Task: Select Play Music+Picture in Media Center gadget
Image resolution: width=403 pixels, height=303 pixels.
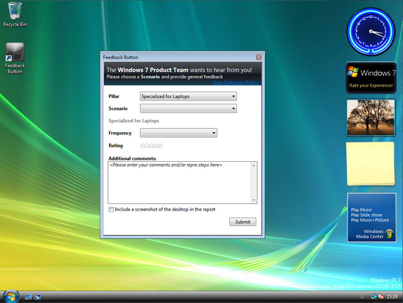Action: click(x=370, y=220)
